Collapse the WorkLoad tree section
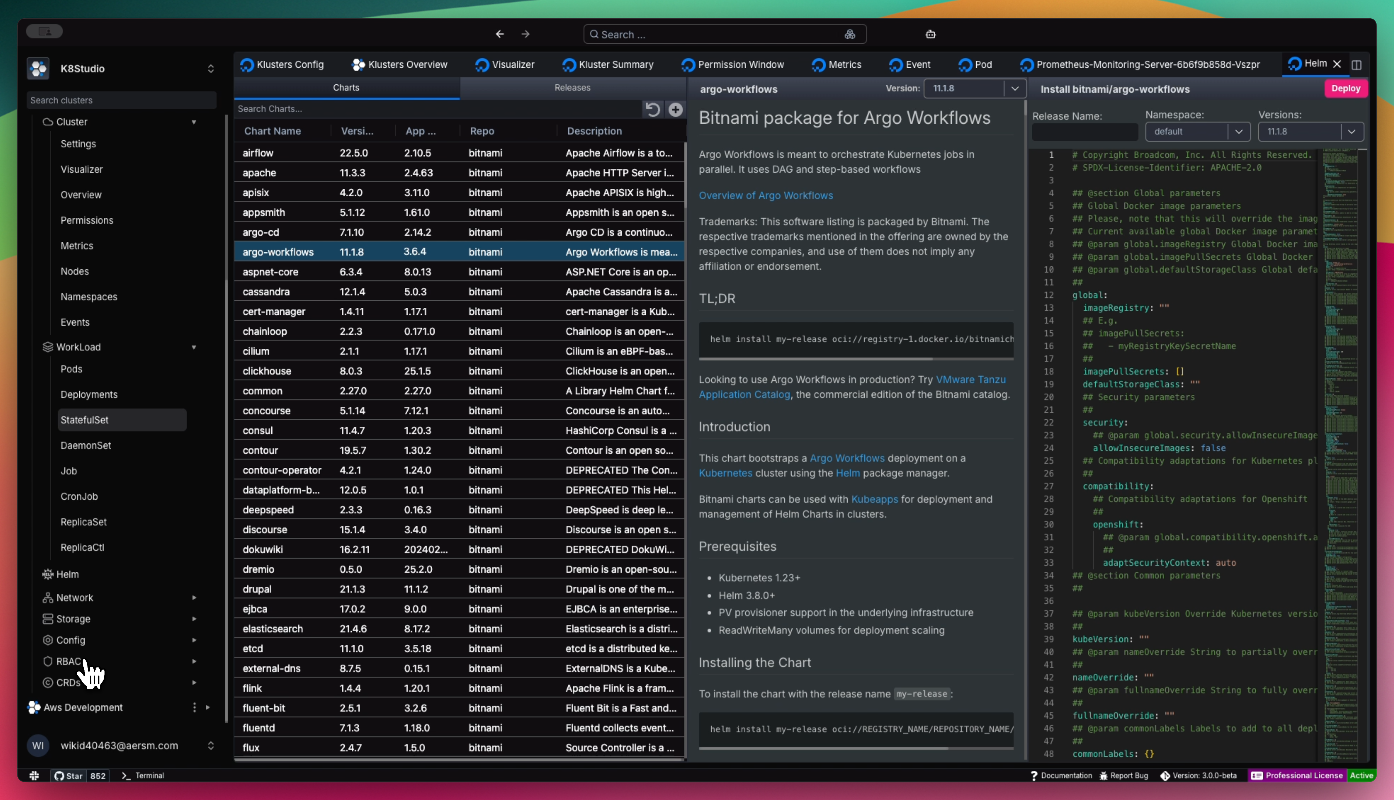Screen dimensions: 1394x800 194,347
